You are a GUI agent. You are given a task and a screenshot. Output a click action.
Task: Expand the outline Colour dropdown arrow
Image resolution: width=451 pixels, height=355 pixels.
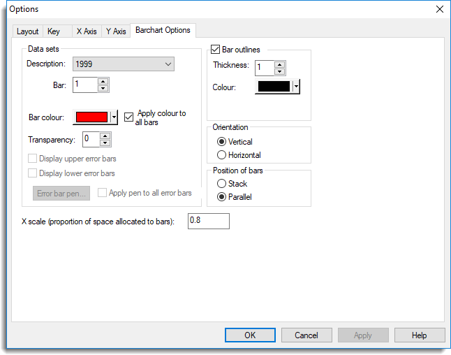pyautogui.click(x=296, y=87)
